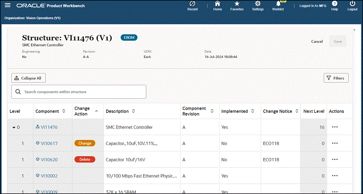The image size is (363, 194).
Task: Open Help question mark icon
Action: coord(334,4)
